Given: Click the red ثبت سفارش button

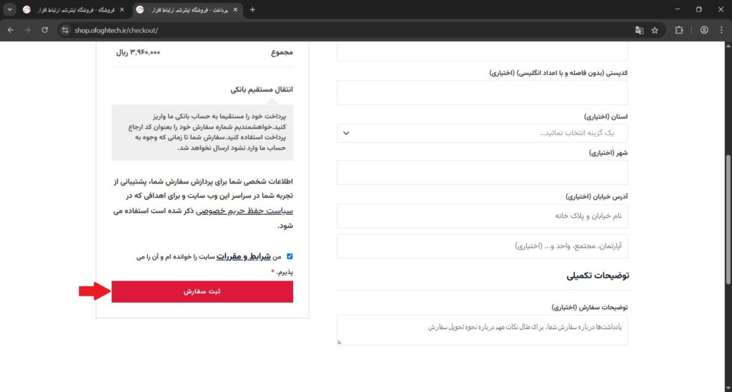Looking at the screenshot, I should pyautogui.click(x=202, y=291).
